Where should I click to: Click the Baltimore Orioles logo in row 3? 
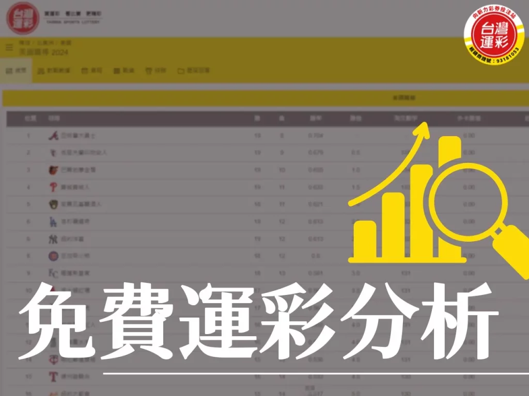(53, 170)
